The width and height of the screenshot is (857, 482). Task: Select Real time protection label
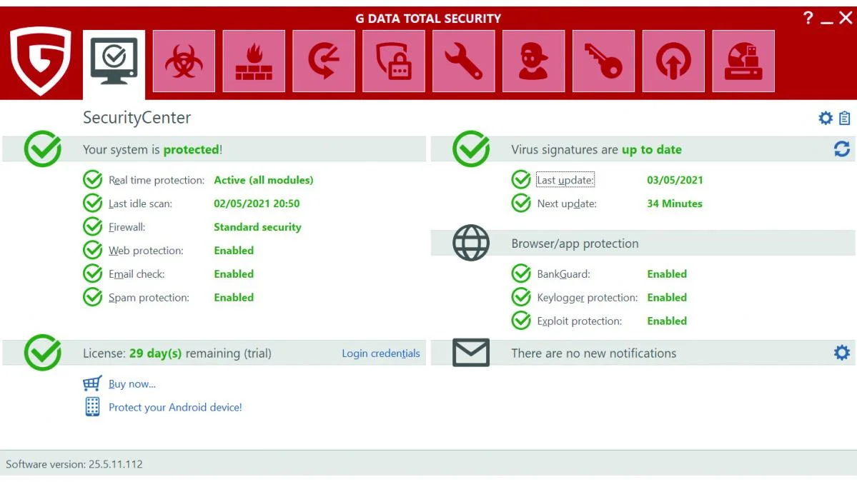157,180
